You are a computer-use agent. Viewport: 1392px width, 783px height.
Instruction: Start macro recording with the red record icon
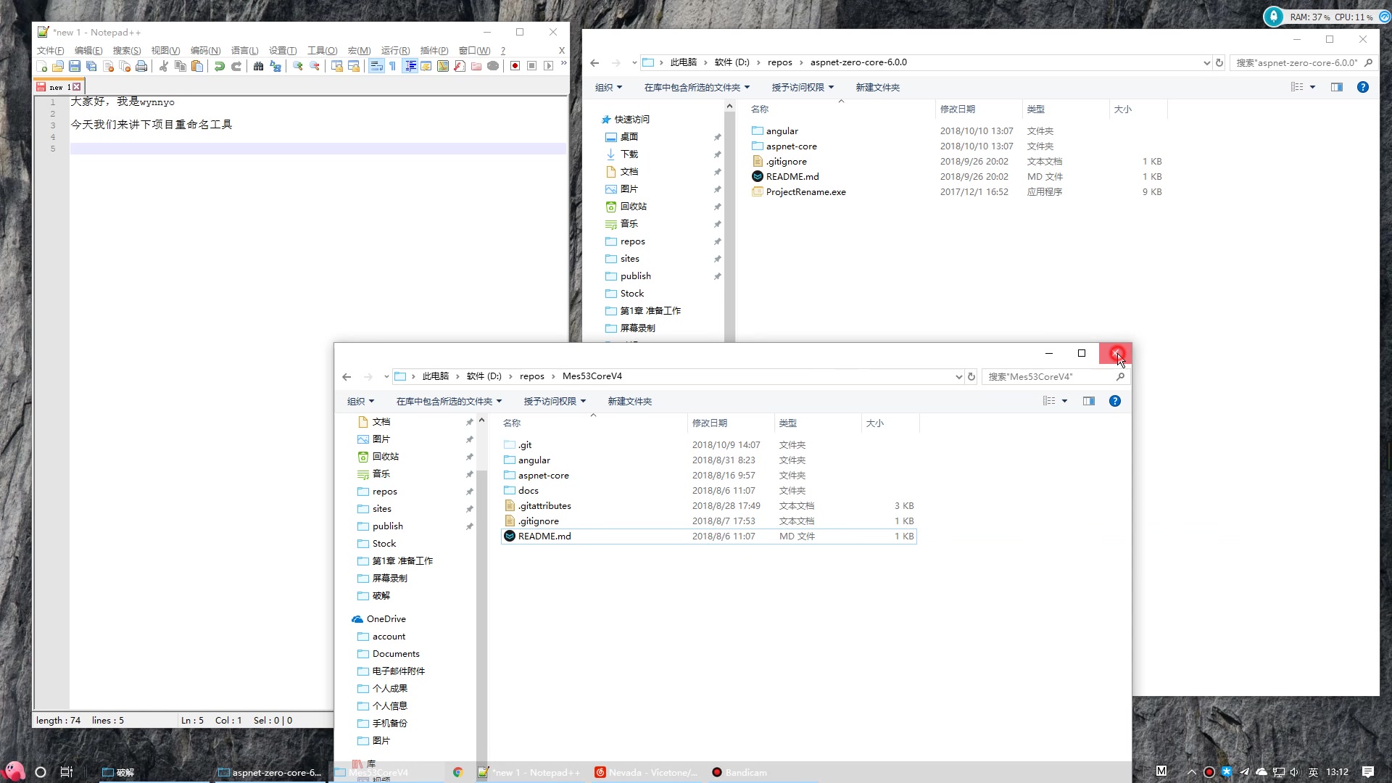pyautogui.click(x=515, y=66)
